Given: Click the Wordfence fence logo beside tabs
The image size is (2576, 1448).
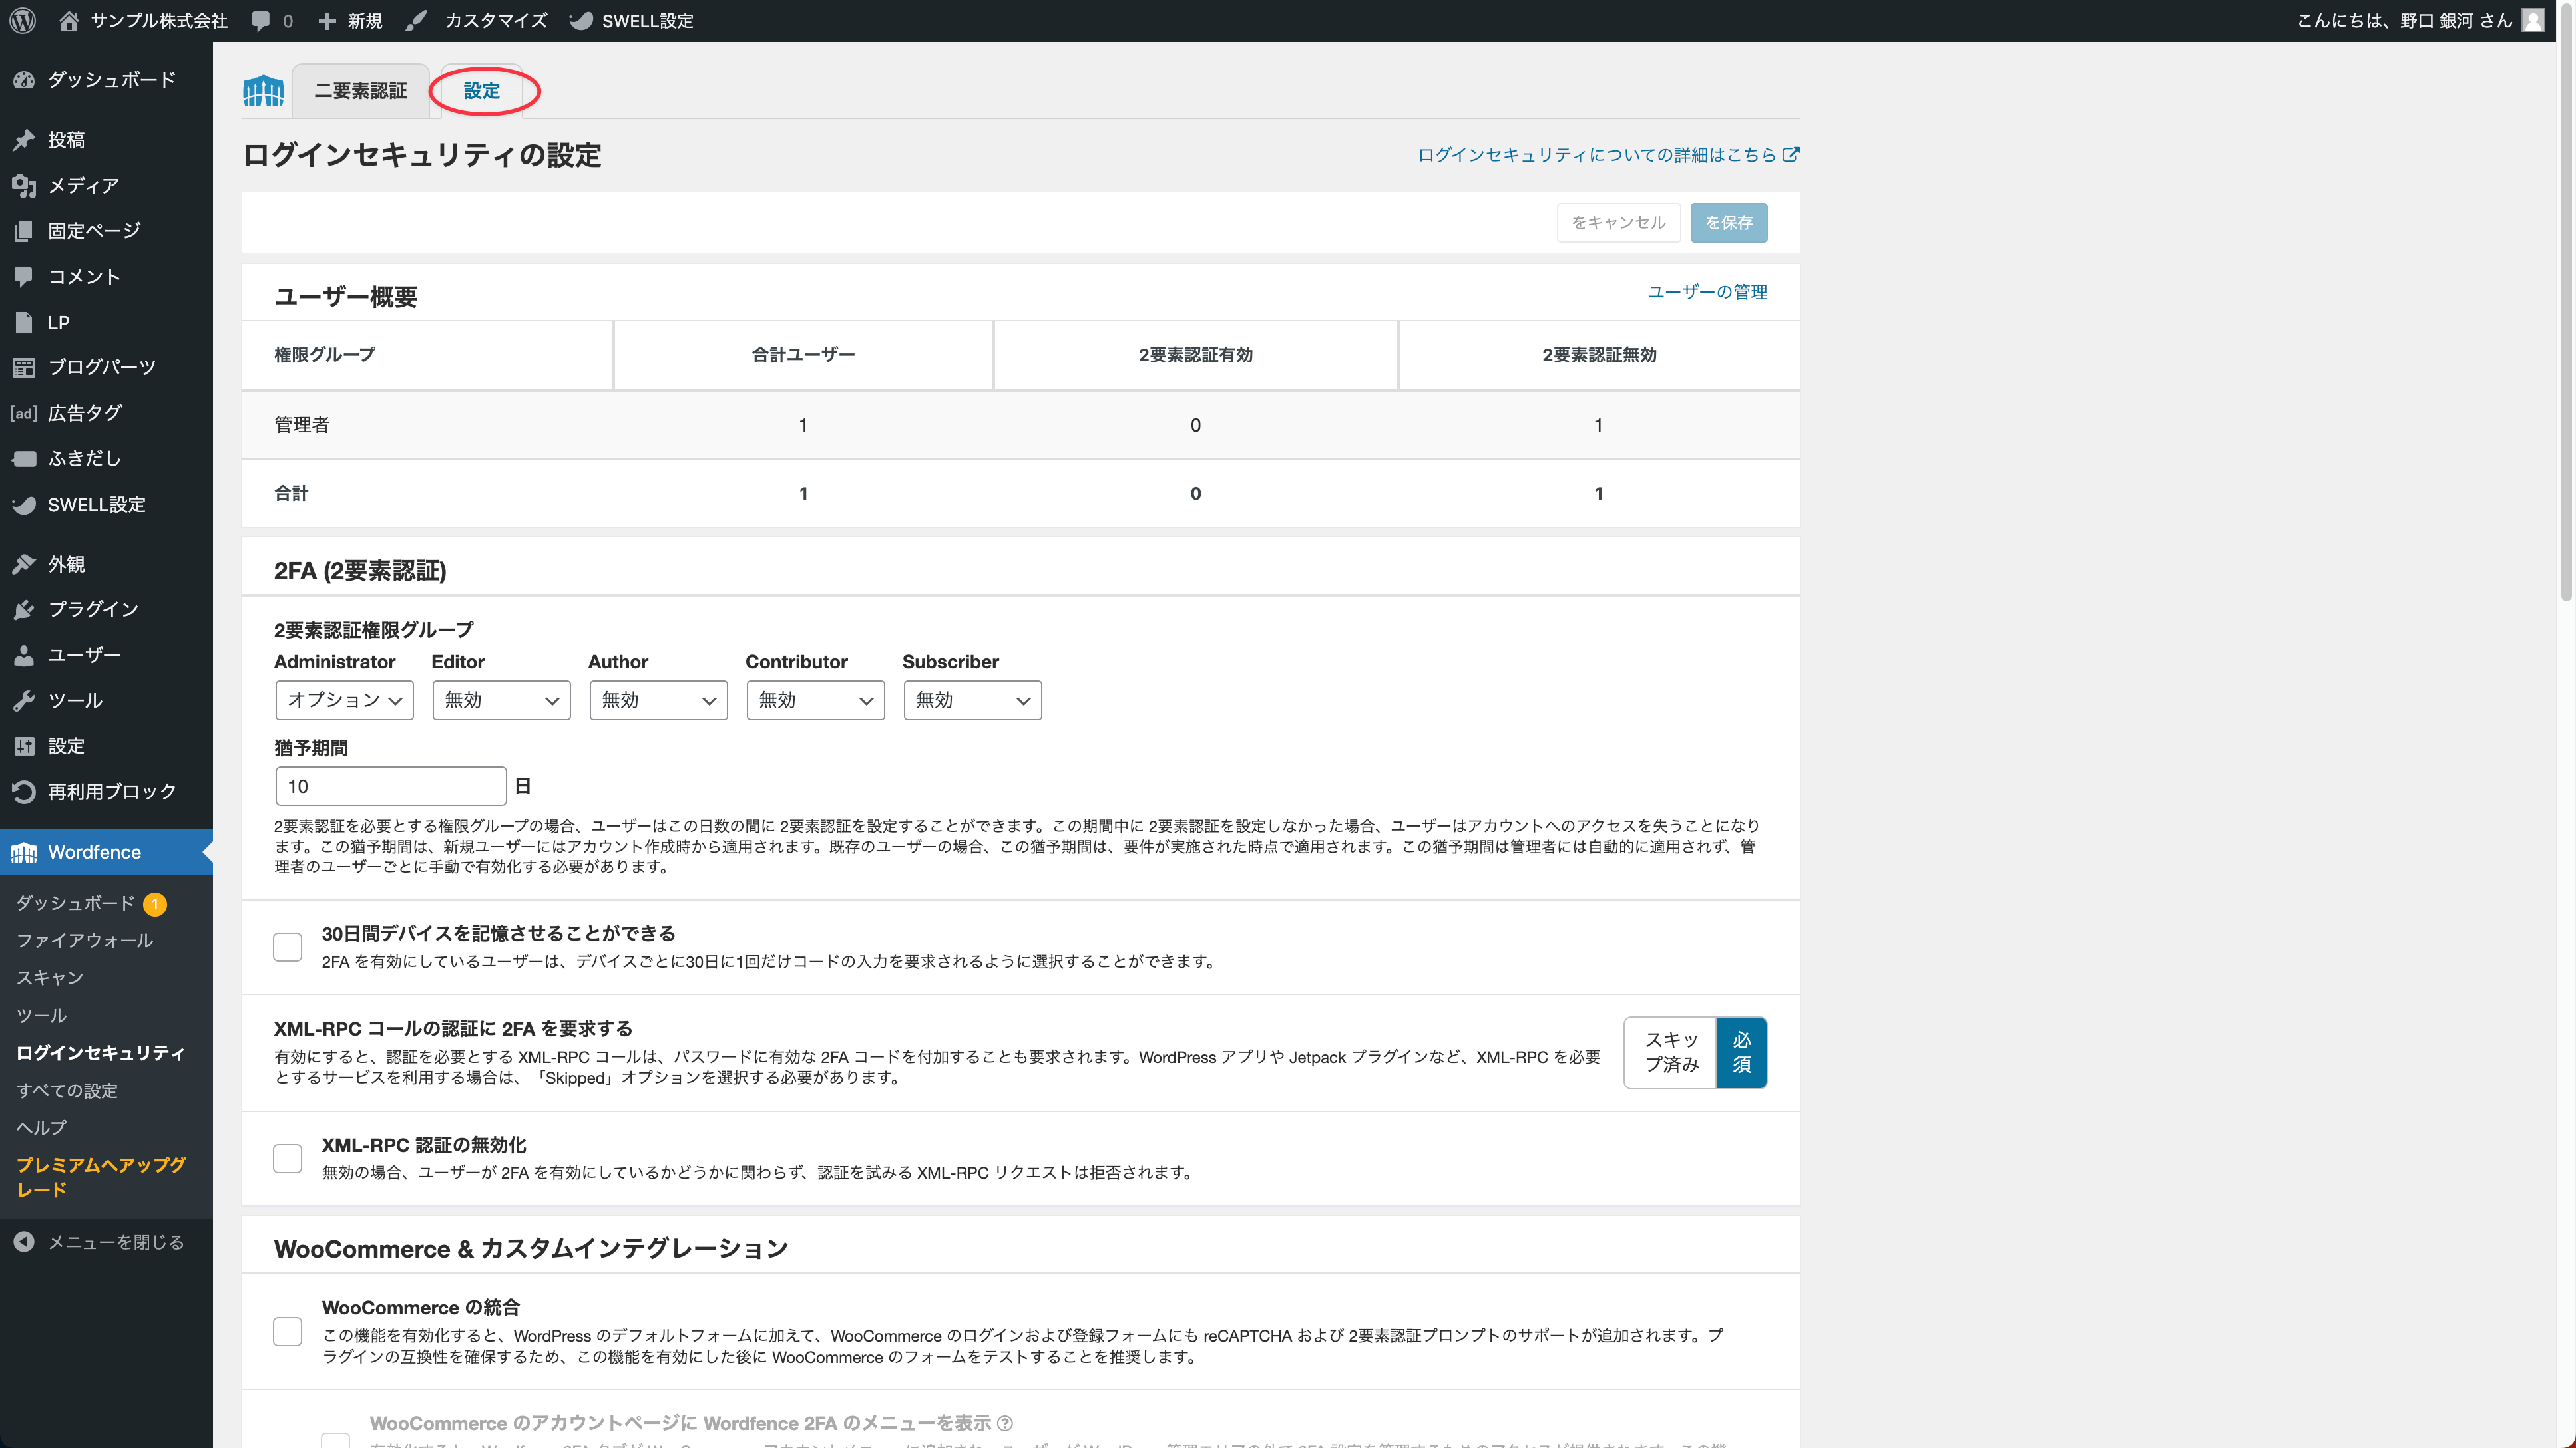Looking at the screenshot, I should click(x=263, y=91).
